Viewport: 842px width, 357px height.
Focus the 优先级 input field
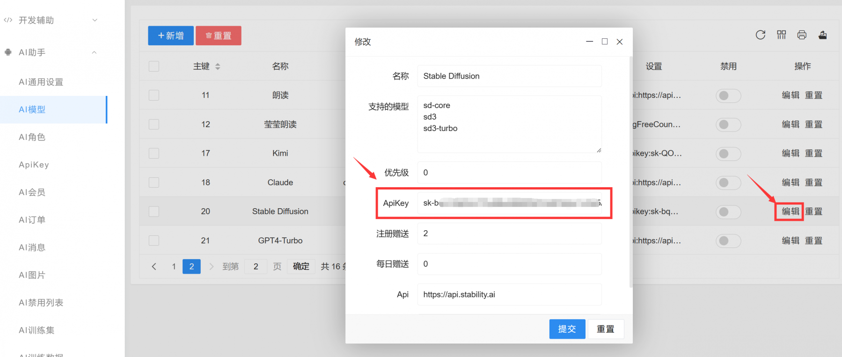coord(509,173)
